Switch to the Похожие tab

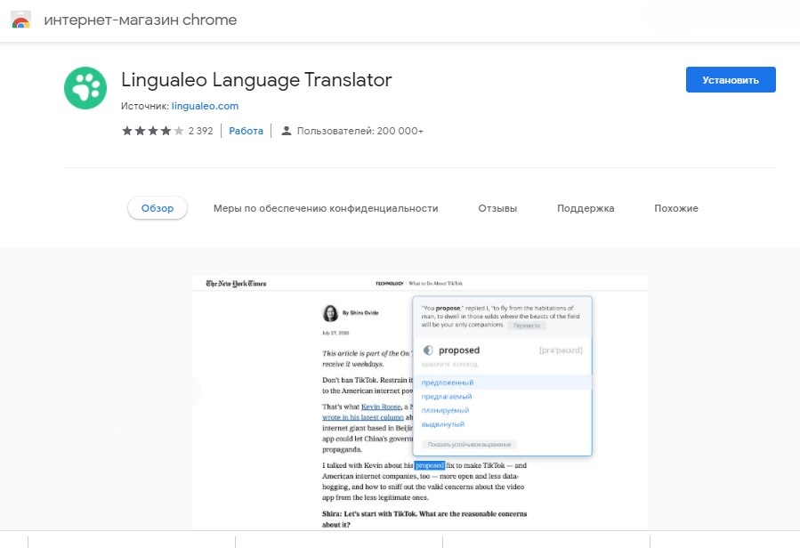(676, 208)
